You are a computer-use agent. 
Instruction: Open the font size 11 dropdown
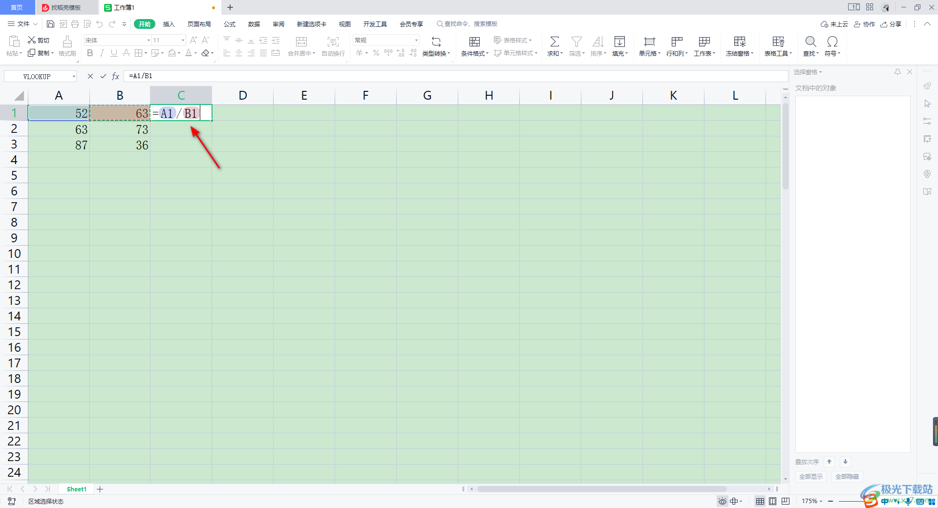point(183,40)
